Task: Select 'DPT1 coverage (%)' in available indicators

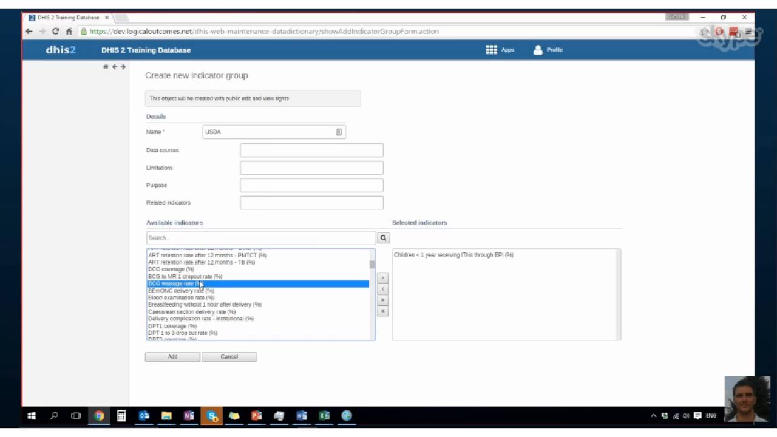Action: tap(172, 326)
